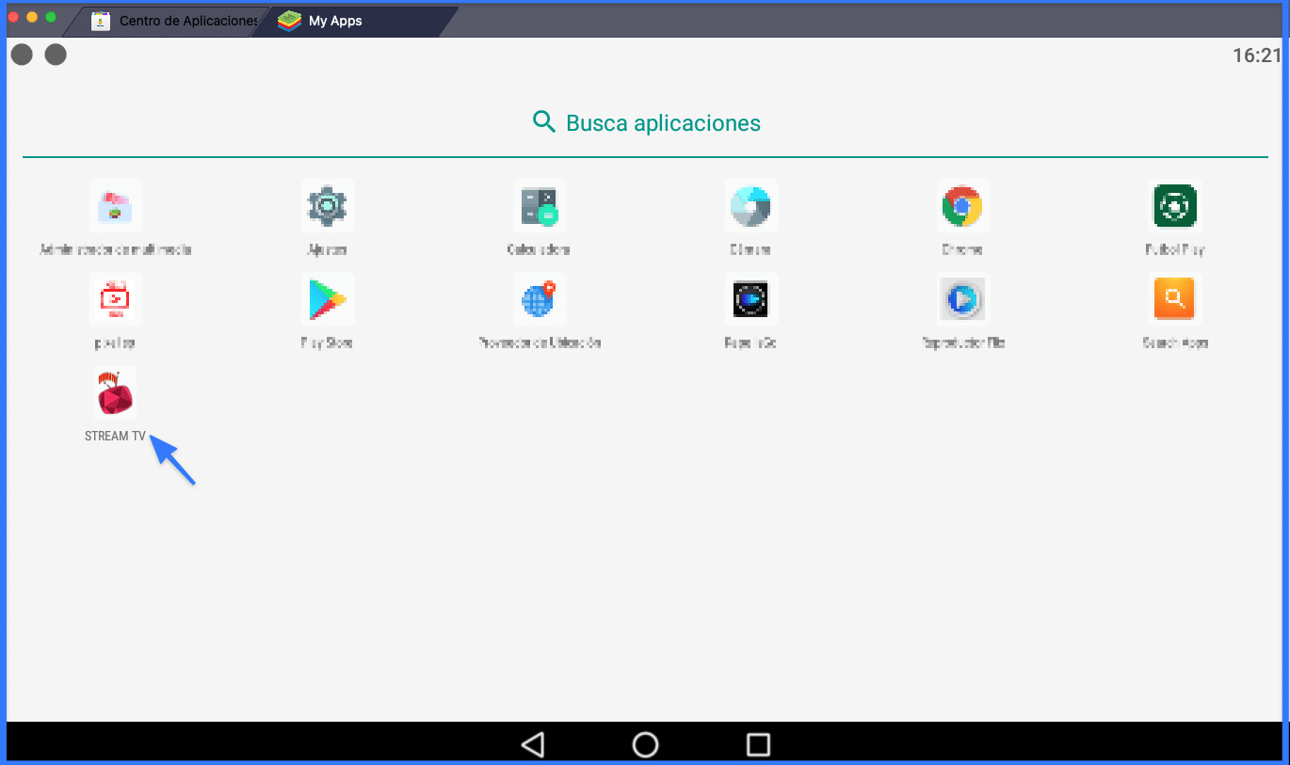
Task: Click the 16:21 clock in status bar
Action: coord(1257,56)
